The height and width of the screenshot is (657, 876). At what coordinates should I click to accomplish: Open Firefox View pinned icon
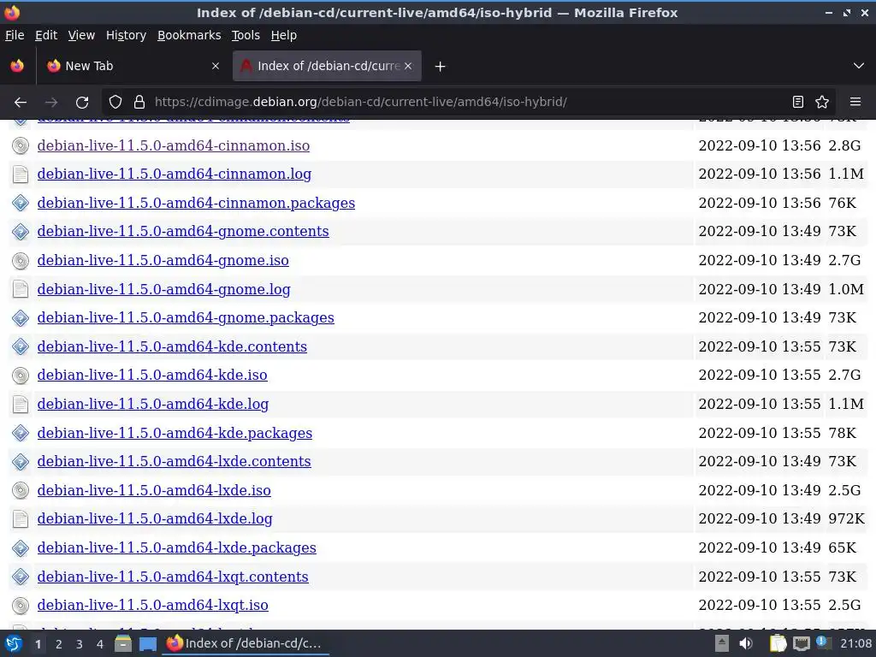[x=17, y=66]
